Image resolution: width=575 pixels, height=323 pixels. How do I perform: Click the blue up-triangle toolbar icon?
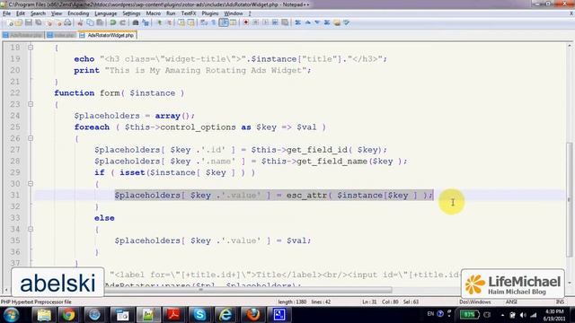pos(308,22)
